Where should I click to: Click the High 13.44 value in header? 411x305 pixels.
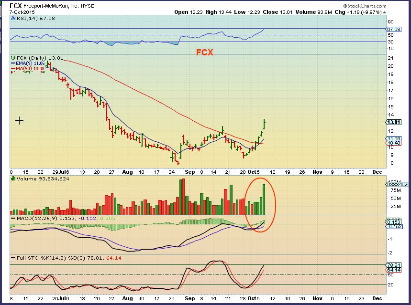218,12
